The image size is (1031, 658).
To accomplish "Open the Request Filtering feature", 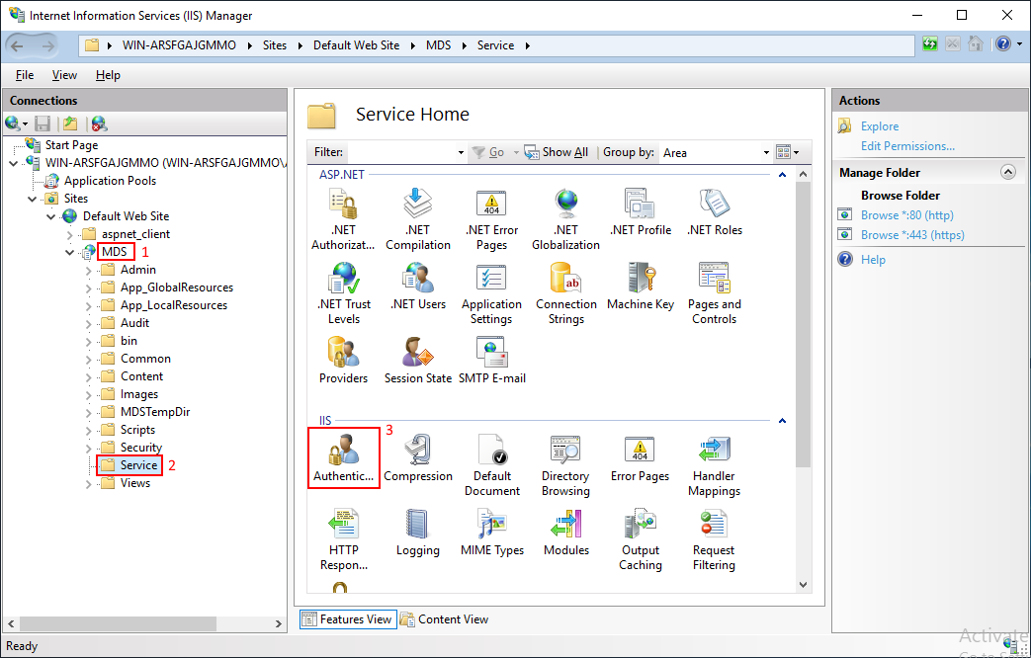I will [714, 539].
